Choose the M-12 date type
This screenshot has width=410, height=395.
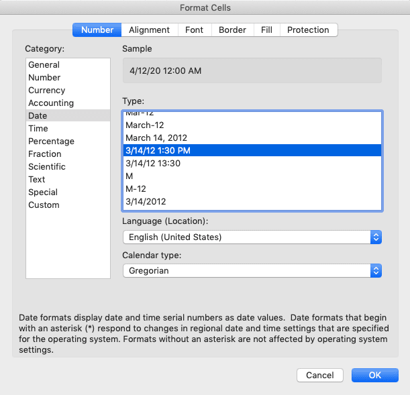252,188
